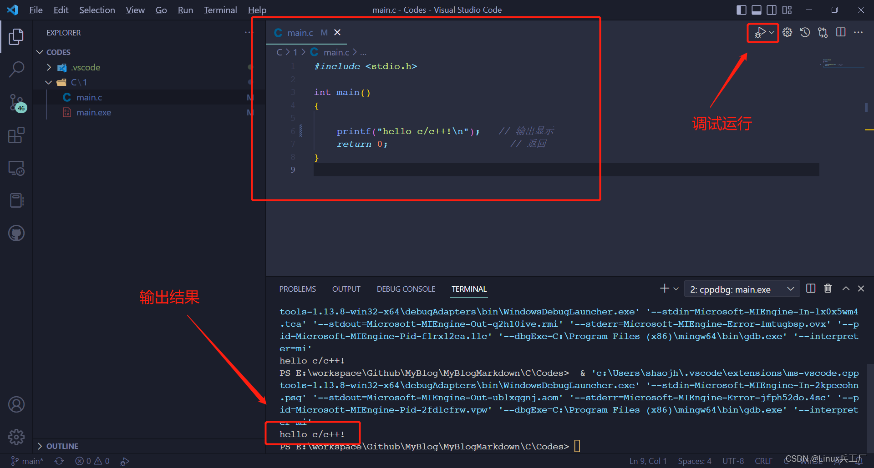Open Source Control view with 46 changes
Screen dimensions: 874x468
(17, 103)
